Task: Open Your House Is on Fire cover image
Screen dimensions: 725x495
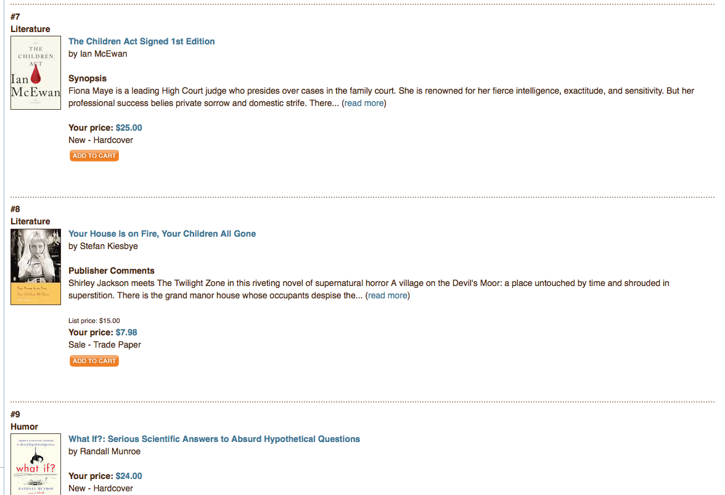Action: click(x=36, y=266)
